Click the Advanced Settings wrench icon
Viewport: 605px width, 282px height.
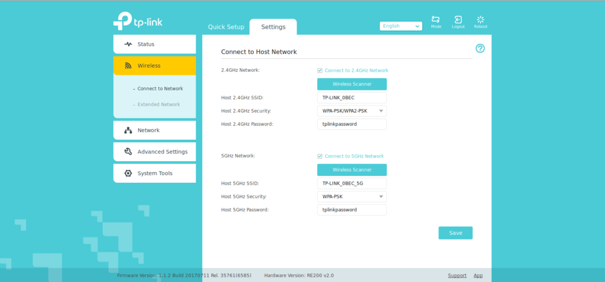tap(128, 152)
